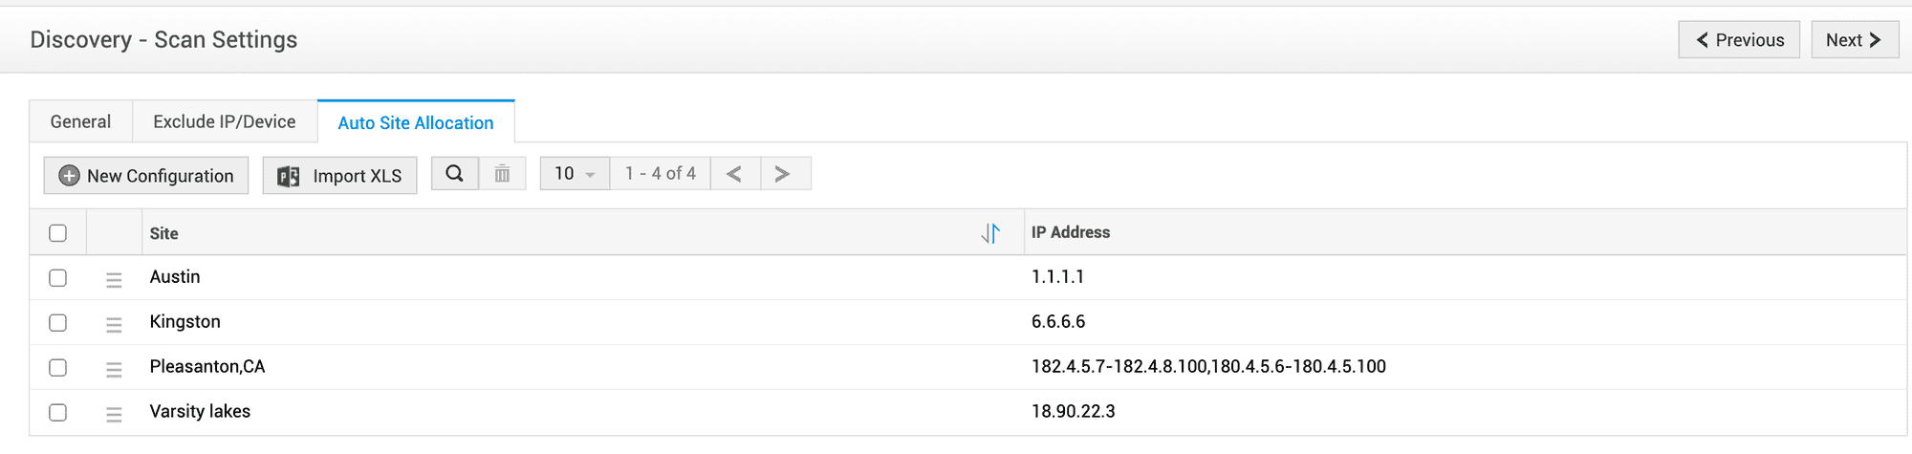Click drag handle for Varsity lakes row
This screenshot has height=454, width=1912.
click(114, 415)
